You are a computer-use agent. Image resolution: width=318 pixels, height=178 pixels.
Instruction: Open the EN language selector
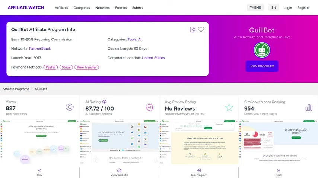click(274, 7)
